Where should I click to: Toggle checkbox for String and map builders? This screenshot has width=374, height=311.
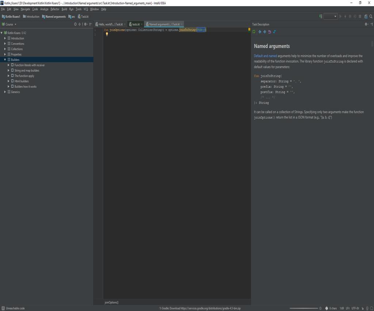pyautogui.click(x=12, y=71)
